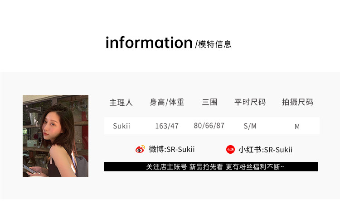Click the 微博:SR-Sukii account text

coord(171,149)
